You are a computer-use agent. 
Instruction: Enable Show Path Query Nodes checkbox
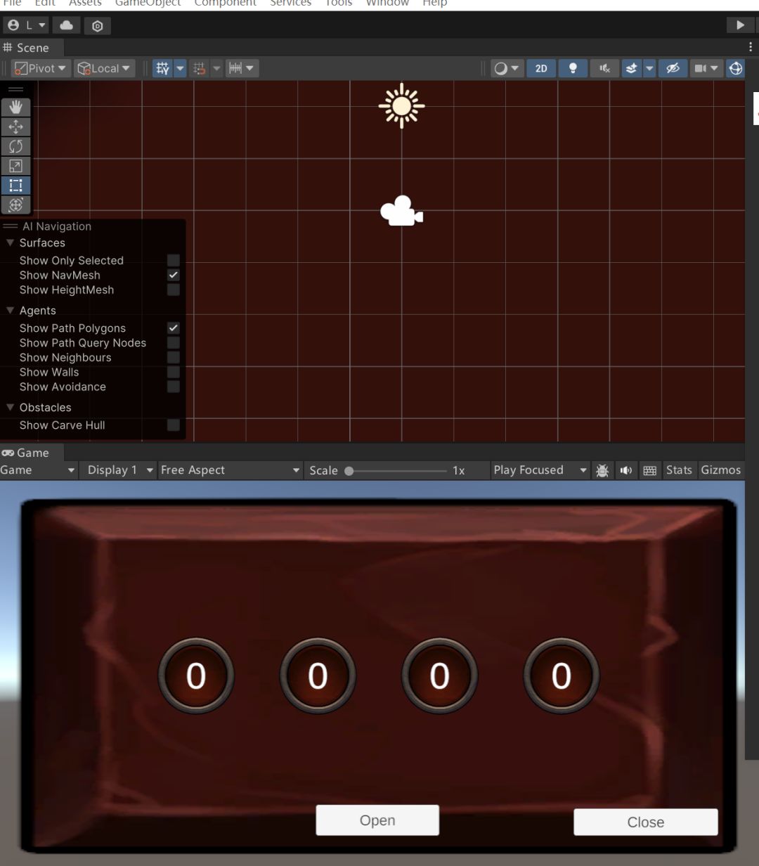point(174,342)
